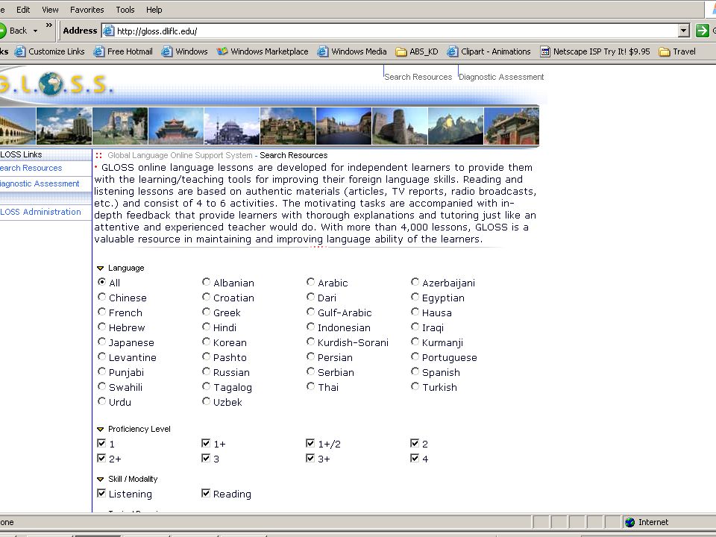
Task: Click the mountain peaks banner photo
Action: [x=455, y=126]
